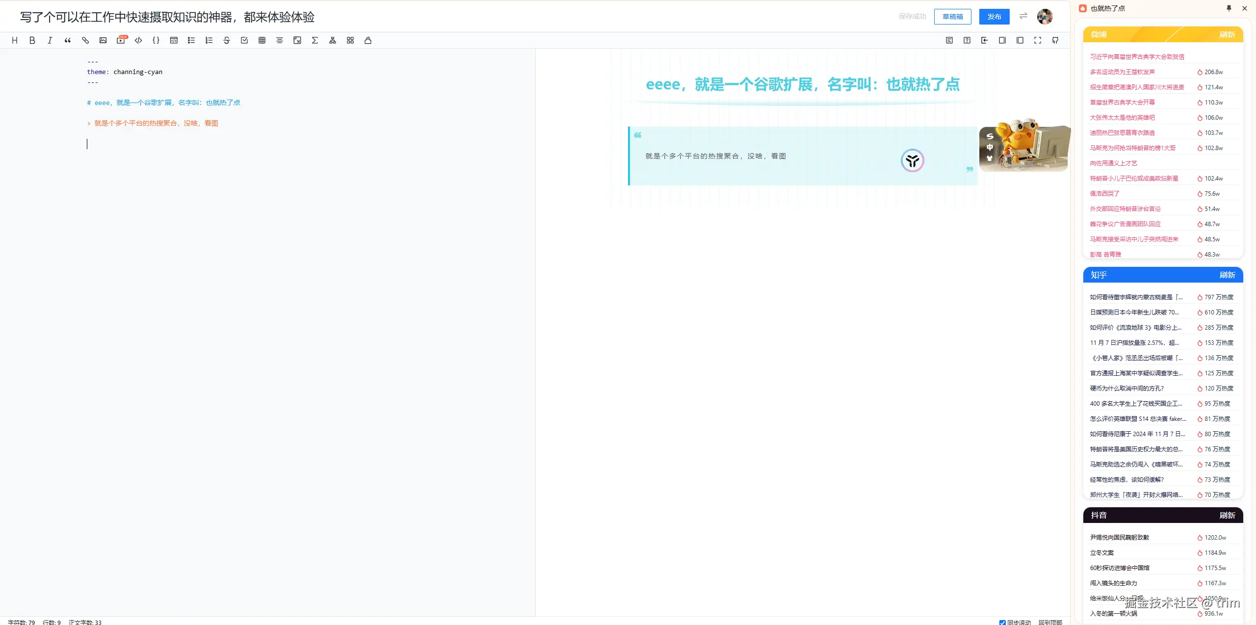This screenshot has height=625, width=1256.
Task: Enter fullscreen editor mode
Action: coord(1038,40)
